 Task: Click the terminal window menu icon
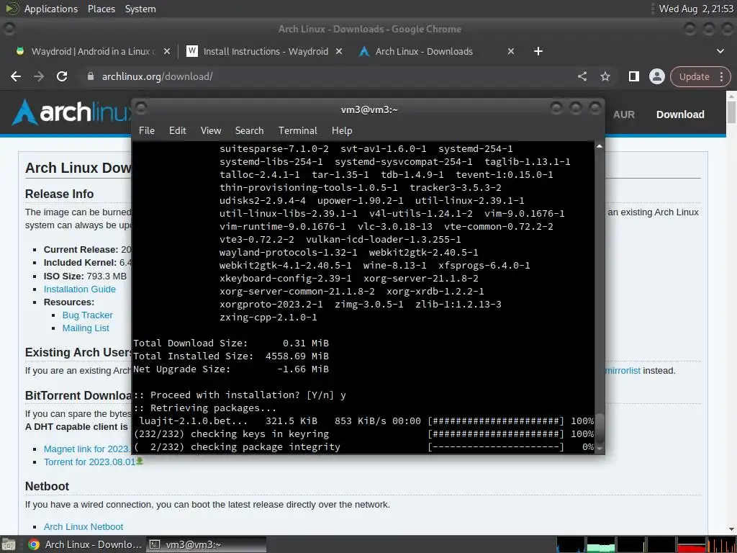141,109
